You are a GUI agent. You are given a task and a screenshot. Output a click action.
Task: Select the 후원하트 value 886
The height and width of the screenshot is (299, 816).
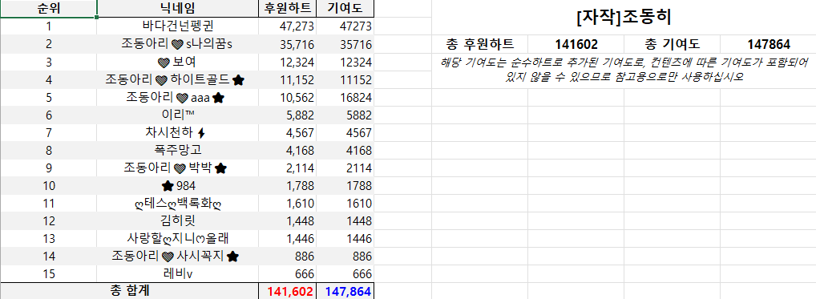coord(287,257)
